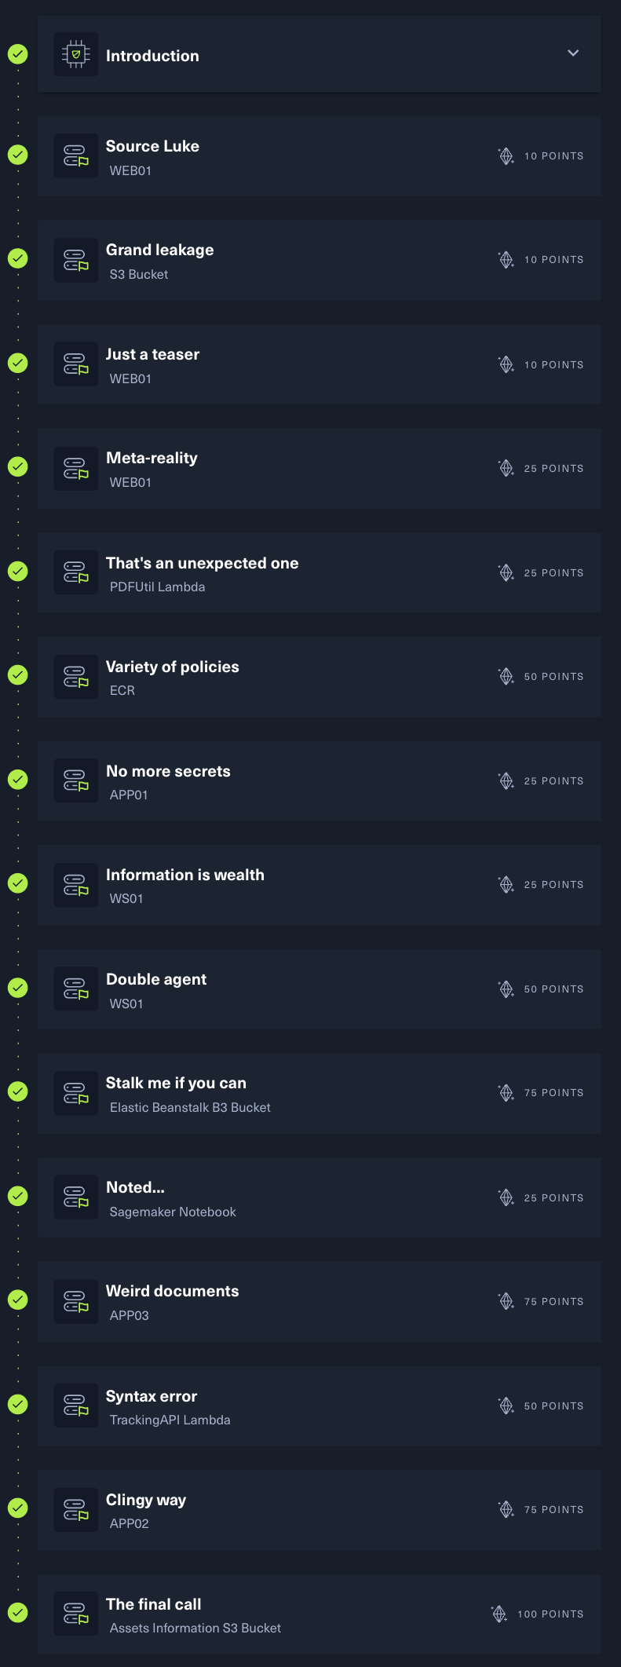Click the Sagemaker Notebook subtitle
Viewport: 621px width, 1667px height.
[173, 1212]
